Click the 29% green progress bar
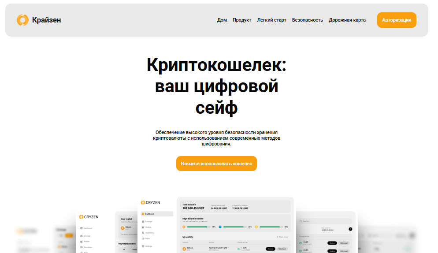The image size is (438, 253). point(271,227)
